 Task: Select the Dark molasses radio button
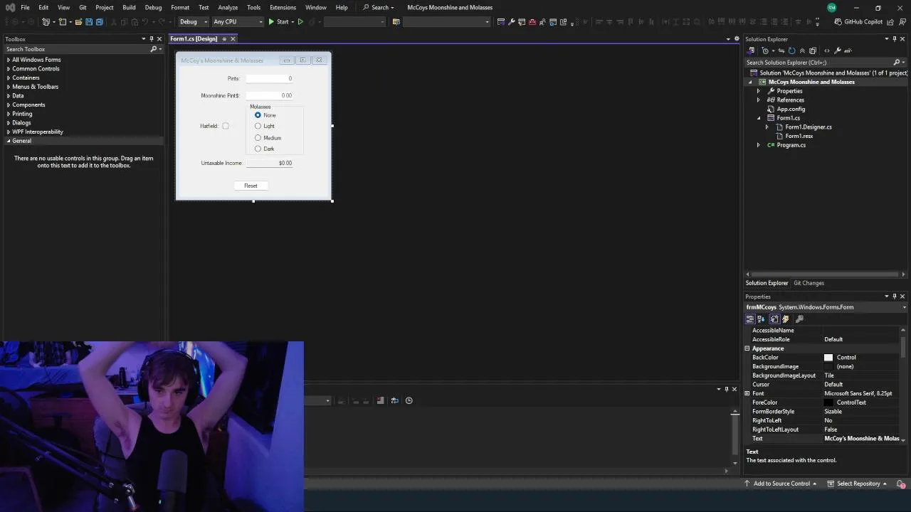pos(258,149)
